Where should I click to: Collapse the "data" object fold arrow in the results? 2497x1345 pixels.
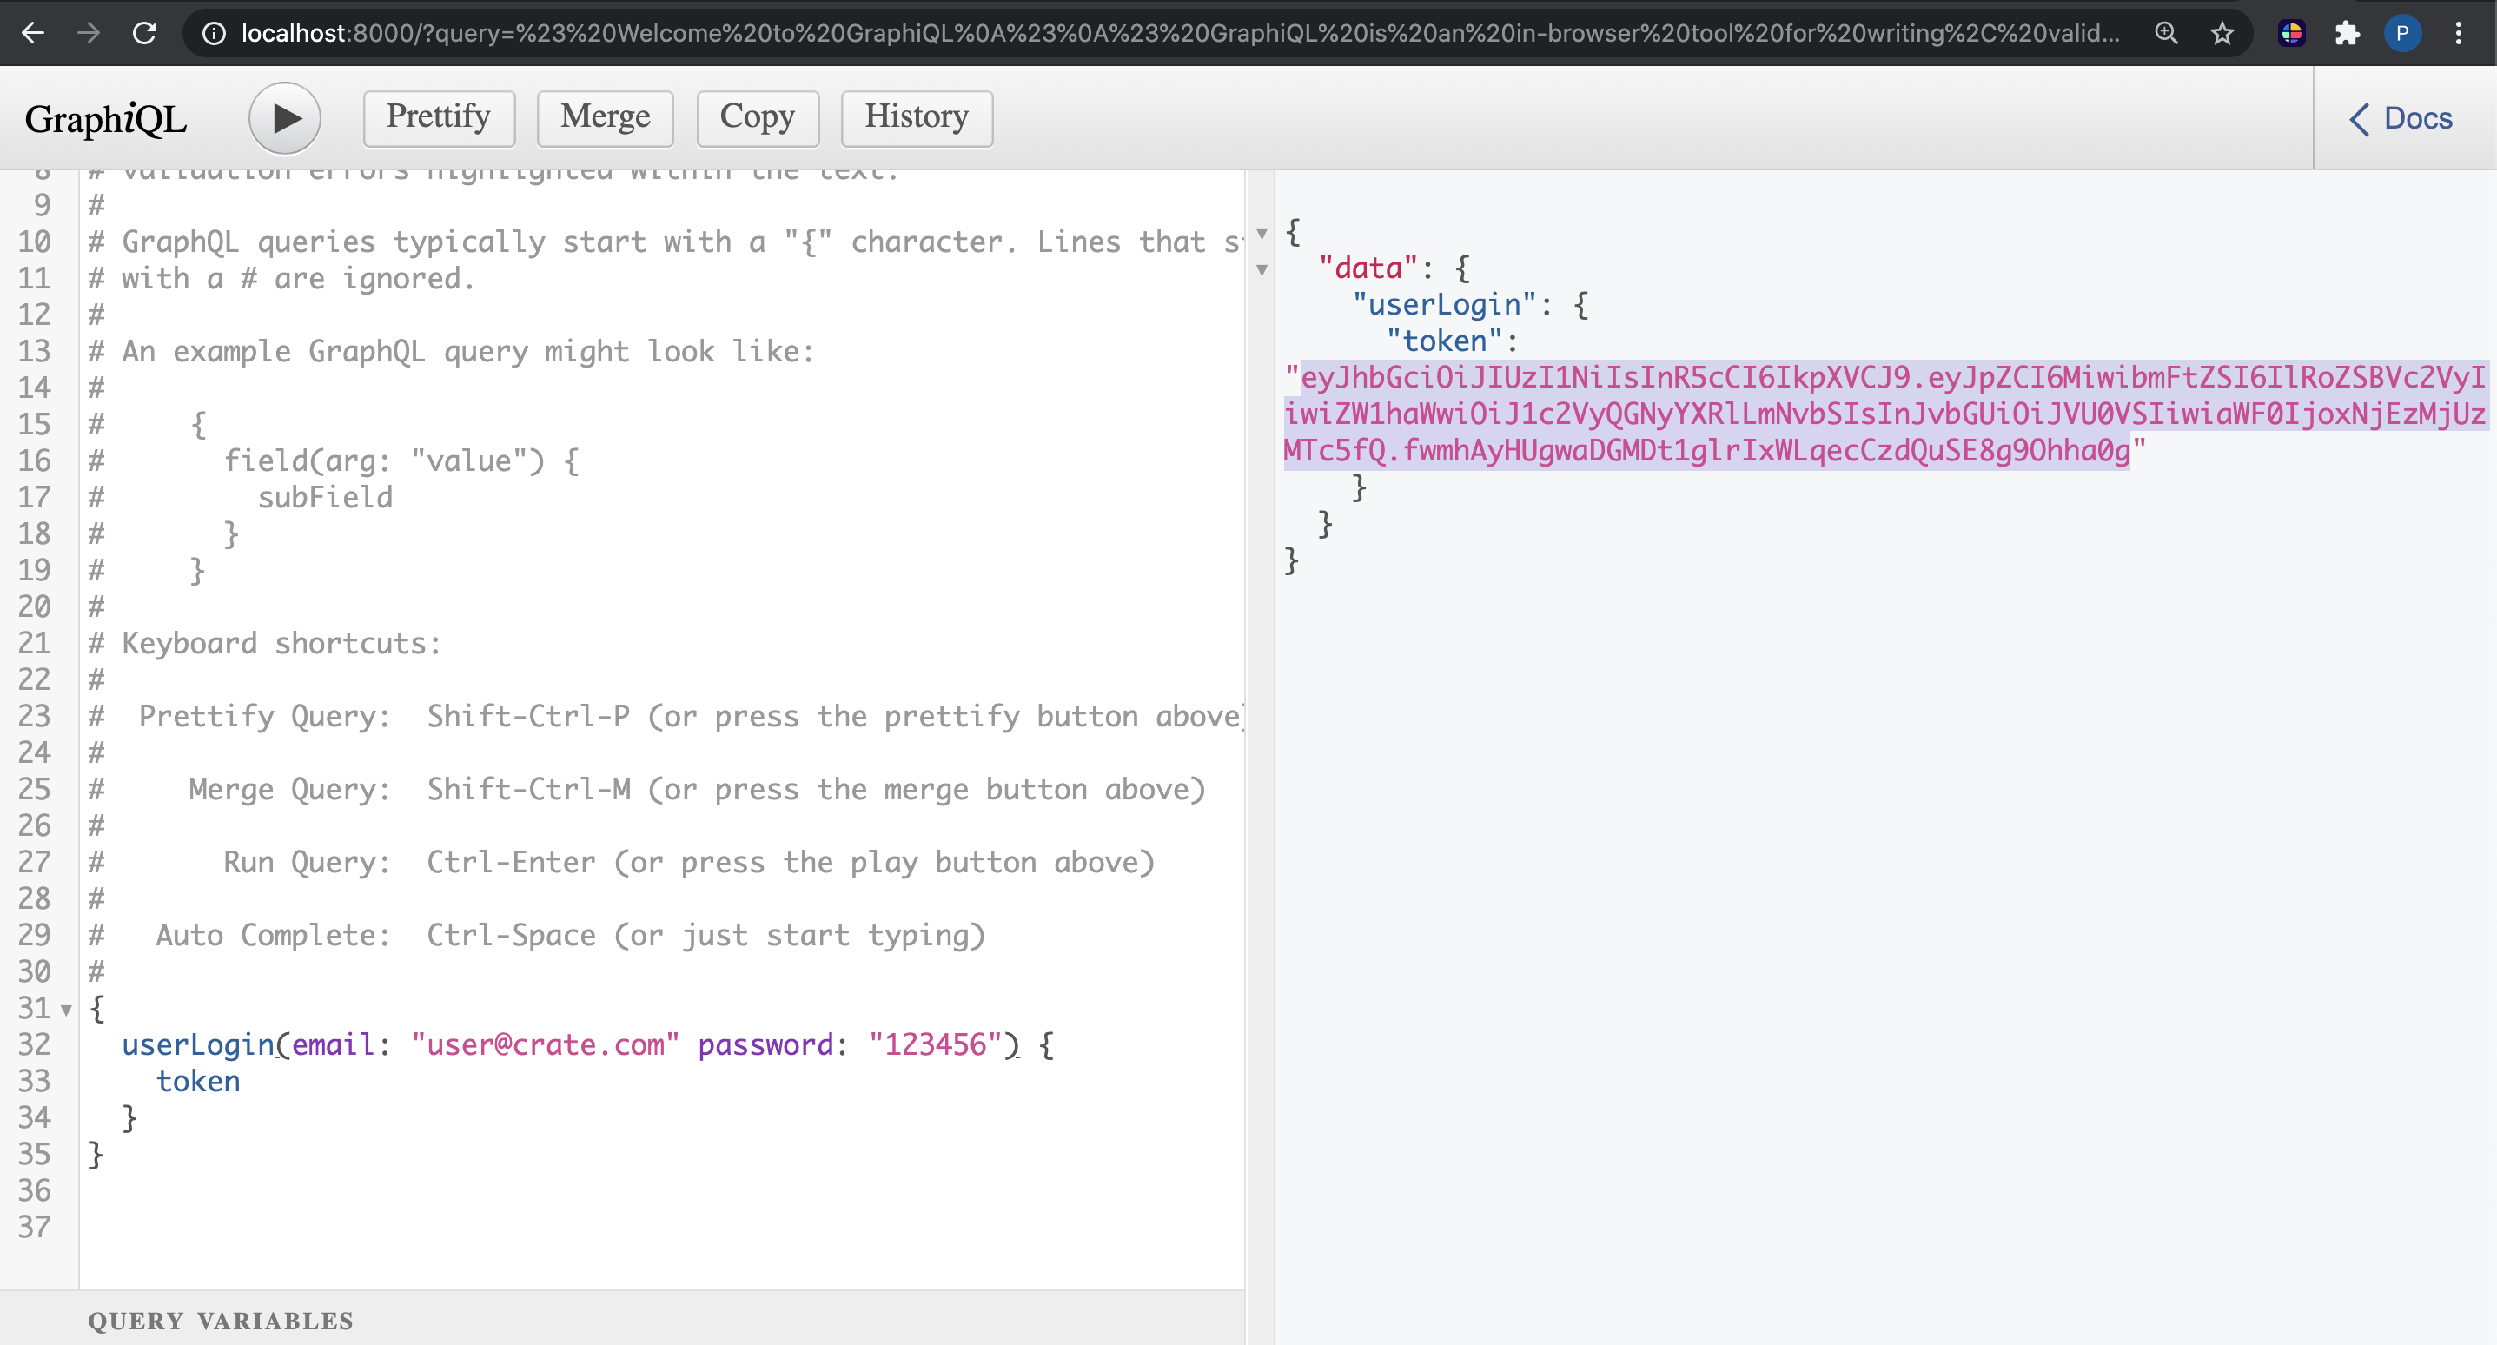[1262, 269]
